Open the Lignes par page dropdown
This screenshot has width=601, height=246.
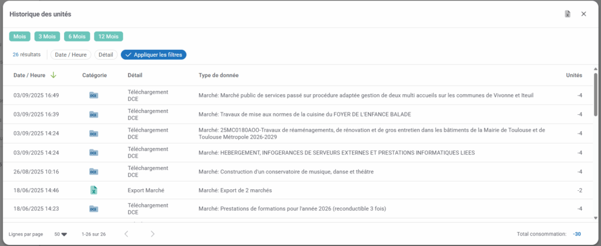pos(60,234)
